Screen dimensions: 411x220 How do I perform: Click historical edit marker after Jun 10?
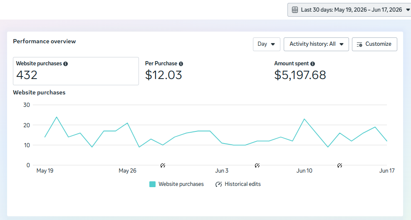[x=340, y=165]
